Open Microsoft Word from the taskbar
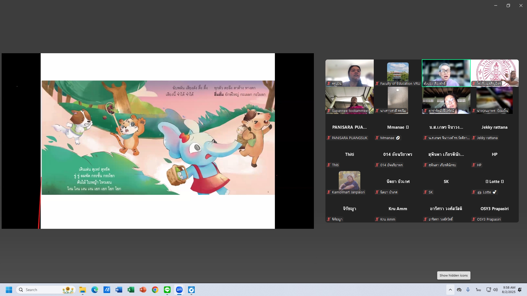Screen dimensions: 527x296 point(119,290)
